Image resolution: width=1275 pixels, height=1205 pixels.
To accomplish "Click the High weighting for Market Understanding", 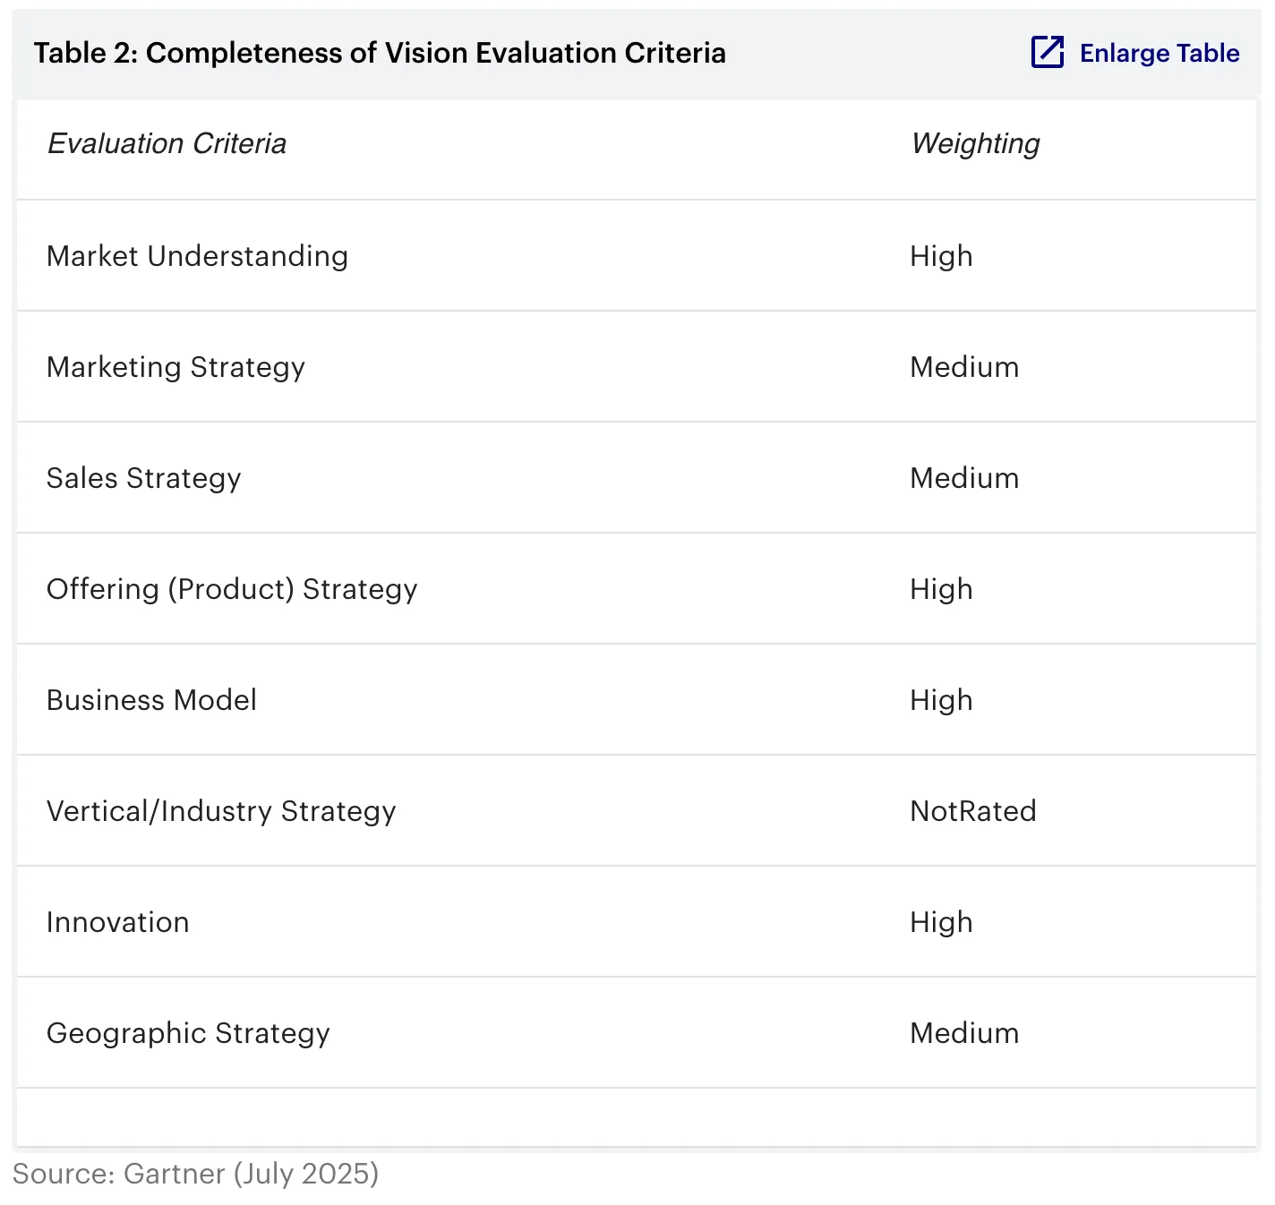I will coord(940,256).
